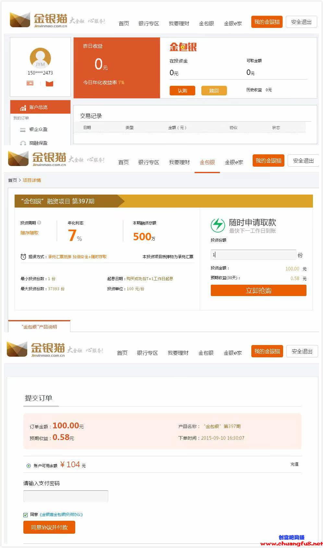This screenshot has height=548, width=323.
Task: Open the red mail envelope icon under the phone number
Action: [49, 84]
